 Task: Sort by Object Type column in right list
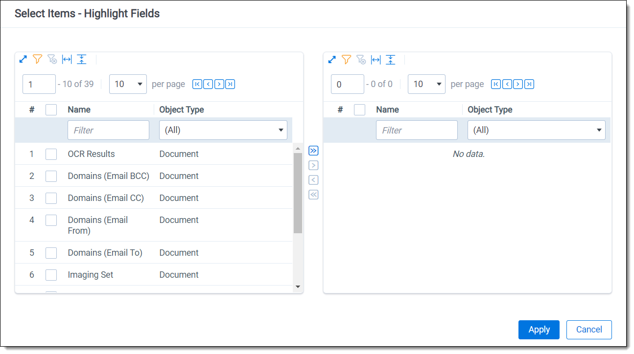490,110
